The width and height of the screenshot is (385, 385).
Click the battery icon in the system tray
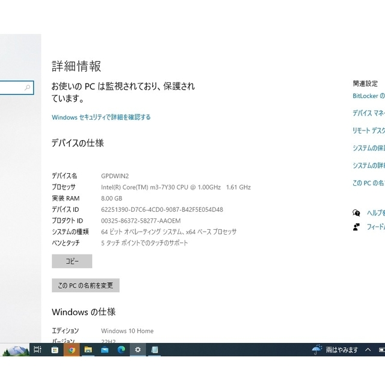click(x=382, y=350)
